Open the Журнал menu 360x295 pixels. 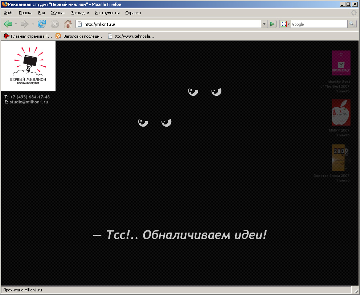pos(58,13)
